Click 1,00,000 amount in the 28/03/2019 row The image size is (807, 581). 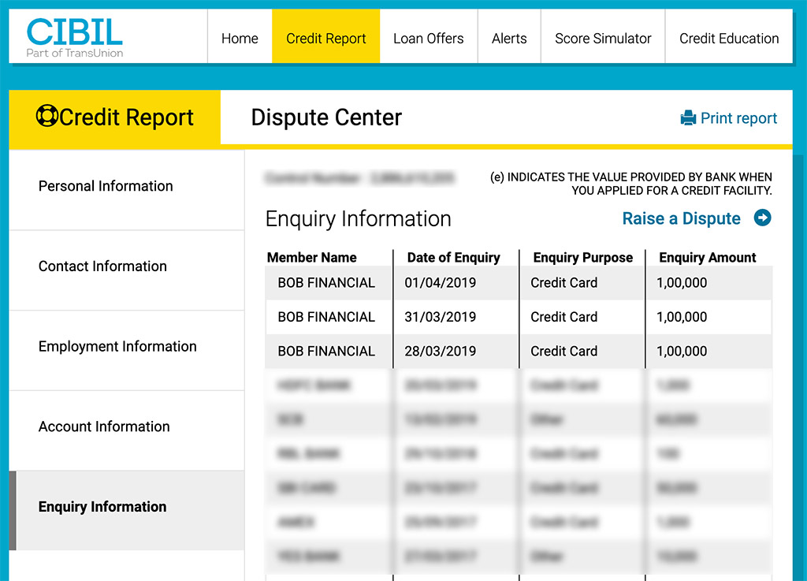coord(682,351)
